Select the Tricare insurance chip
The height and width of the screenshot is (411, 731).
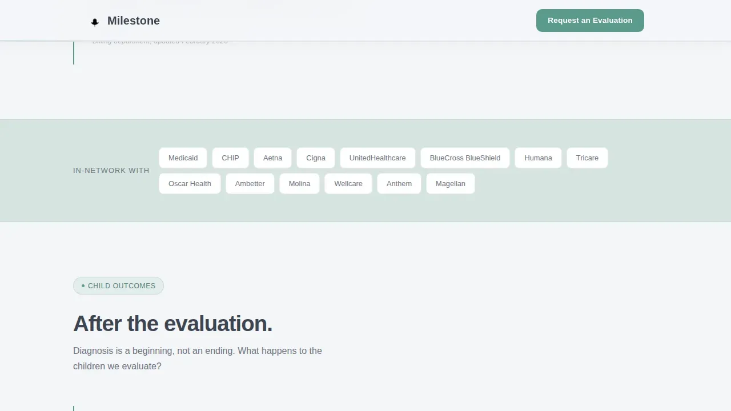[x=587, y=158]
